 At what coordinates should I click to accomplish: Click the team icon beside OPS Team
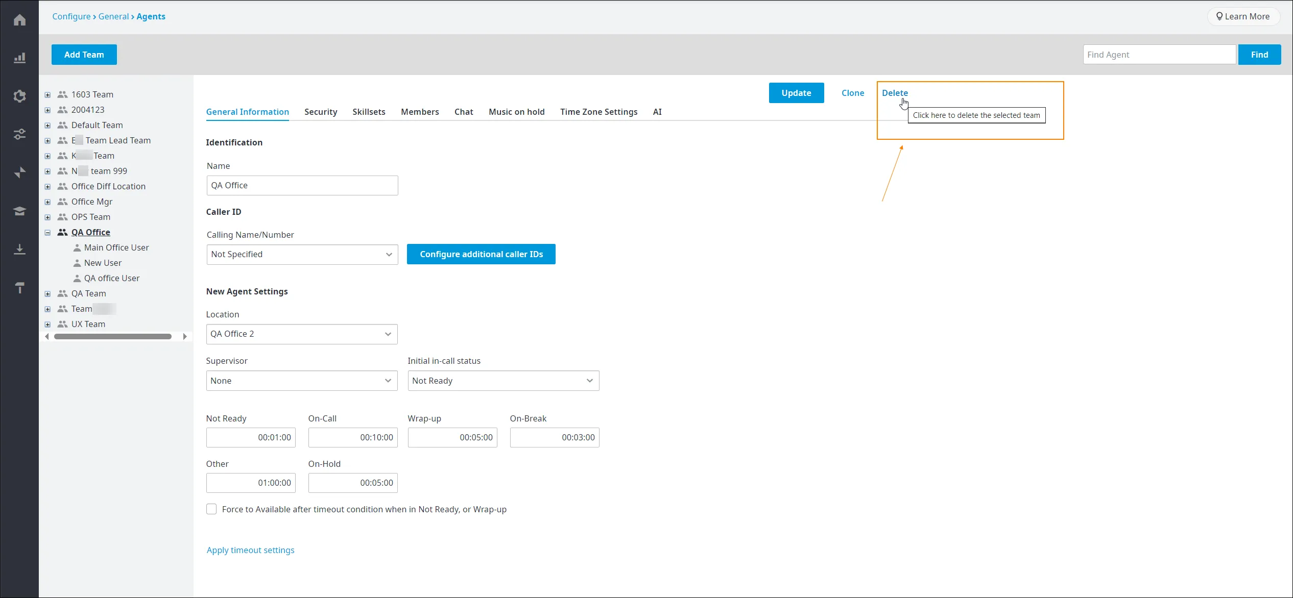62,217
